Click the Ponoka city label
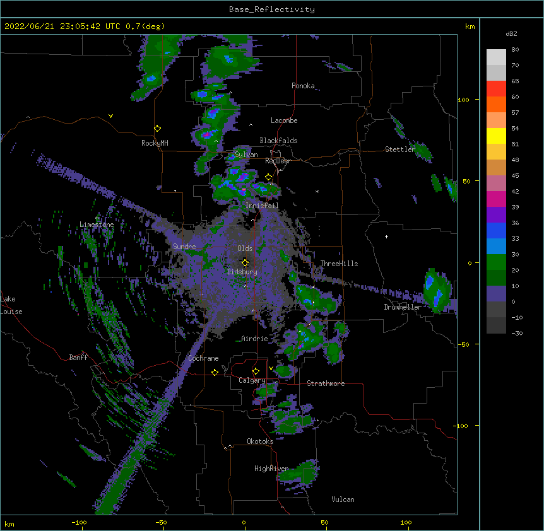The image size is (544, 531). 303,86
